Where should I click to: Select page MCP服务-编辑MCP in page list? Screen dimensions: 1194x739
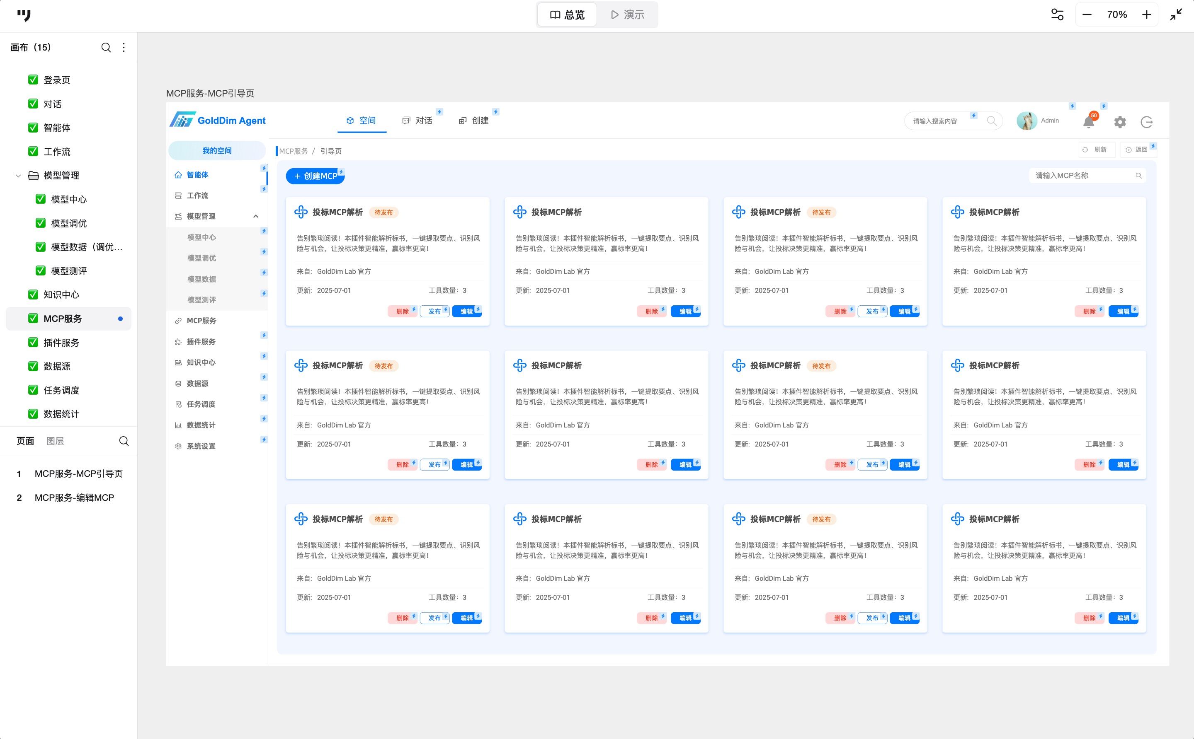pos(74,497)
